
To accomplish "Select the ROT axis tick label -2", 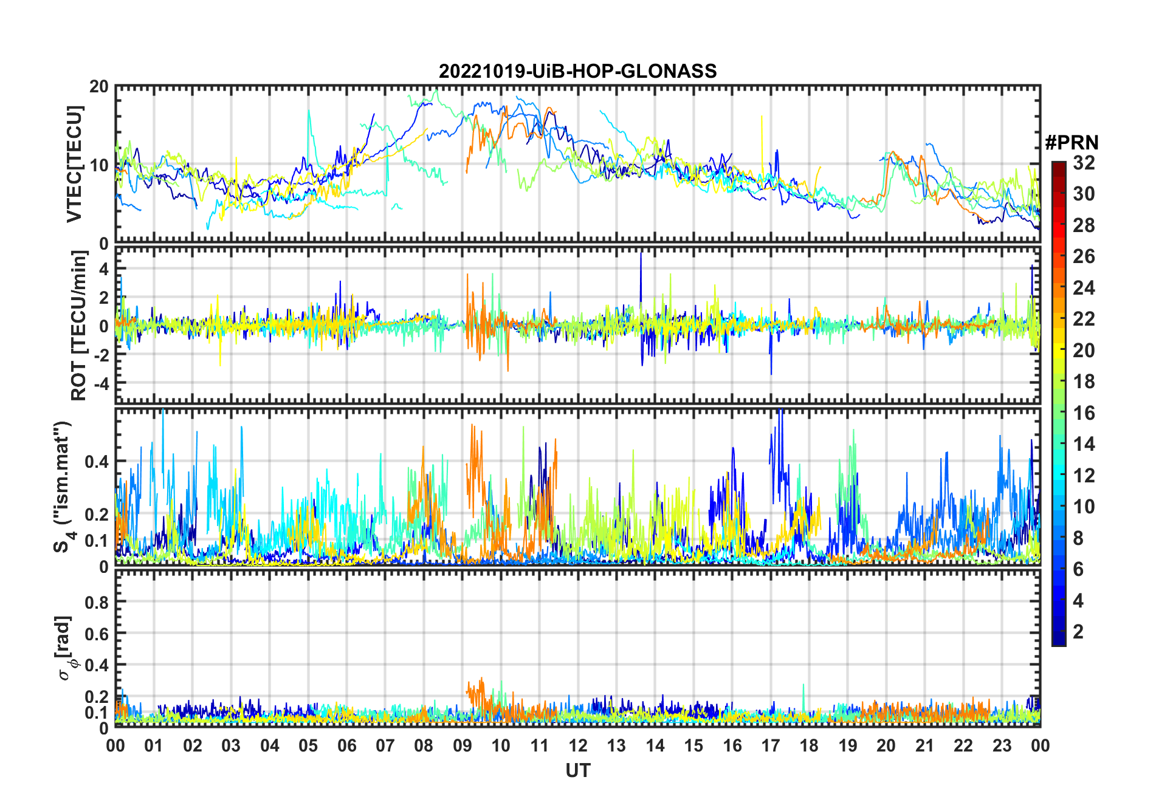I will pyautogui.click(x=100, y=355).
